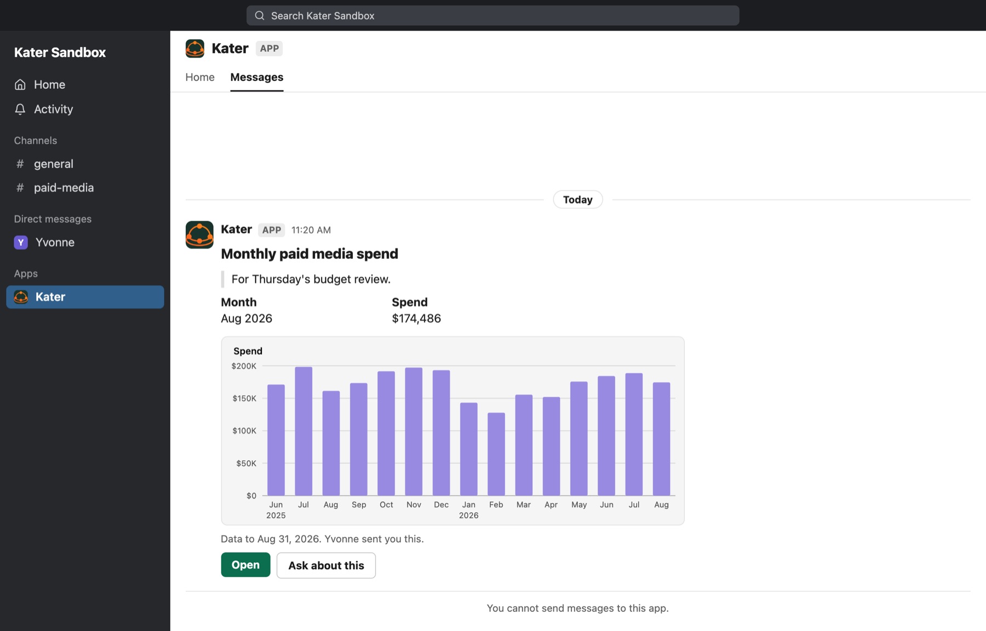Click the Aug 2026 month value
The width and height of the screenshot is (986, 631).
[x=246, y=319]
